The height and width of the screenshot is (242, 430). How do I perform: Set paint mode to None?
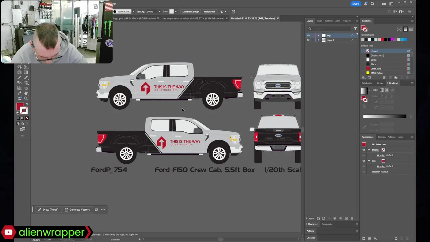coord(27,118)
